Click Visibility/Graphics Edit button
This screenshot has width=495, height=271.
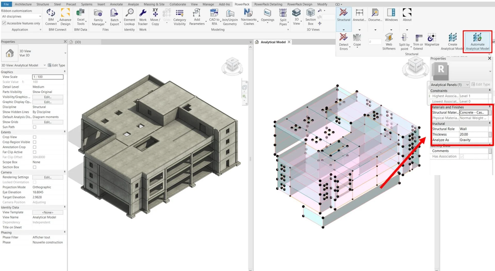pos(48,97)
